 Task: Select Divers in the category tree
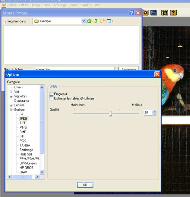point(19,87)
